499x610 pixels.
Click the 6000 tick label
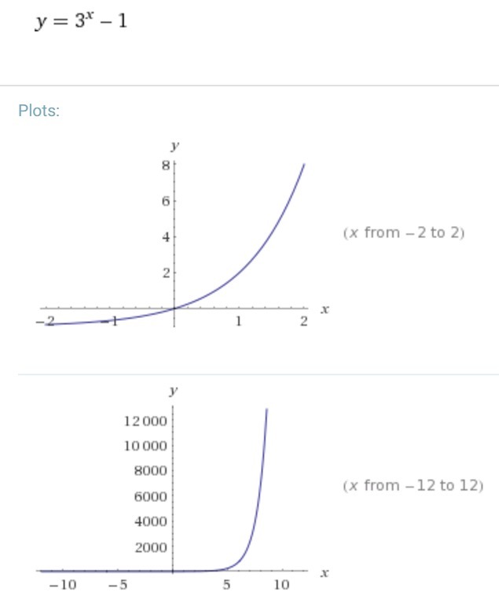pos(150,497)
